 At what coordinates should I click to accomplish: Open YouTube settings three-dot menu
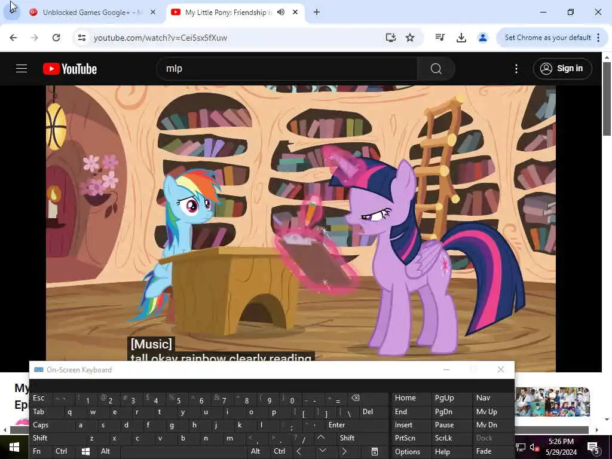[516, 69]
